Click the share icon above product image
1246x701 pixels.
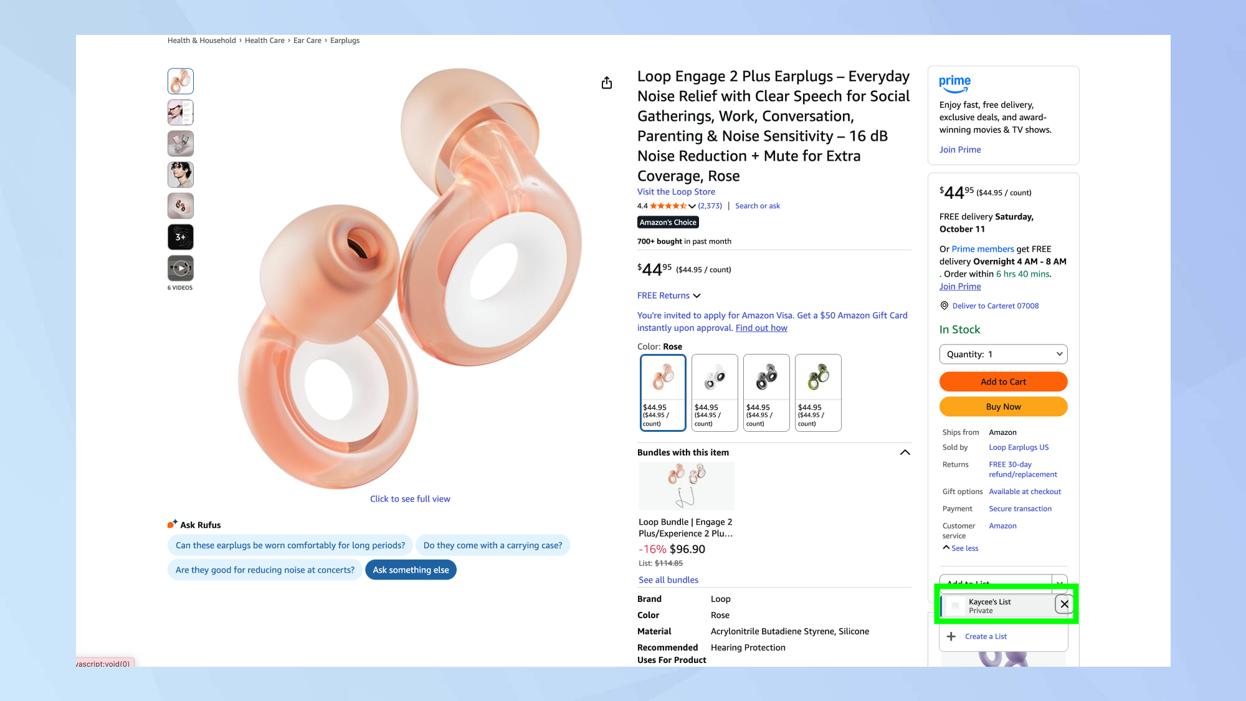click(607, 83)
